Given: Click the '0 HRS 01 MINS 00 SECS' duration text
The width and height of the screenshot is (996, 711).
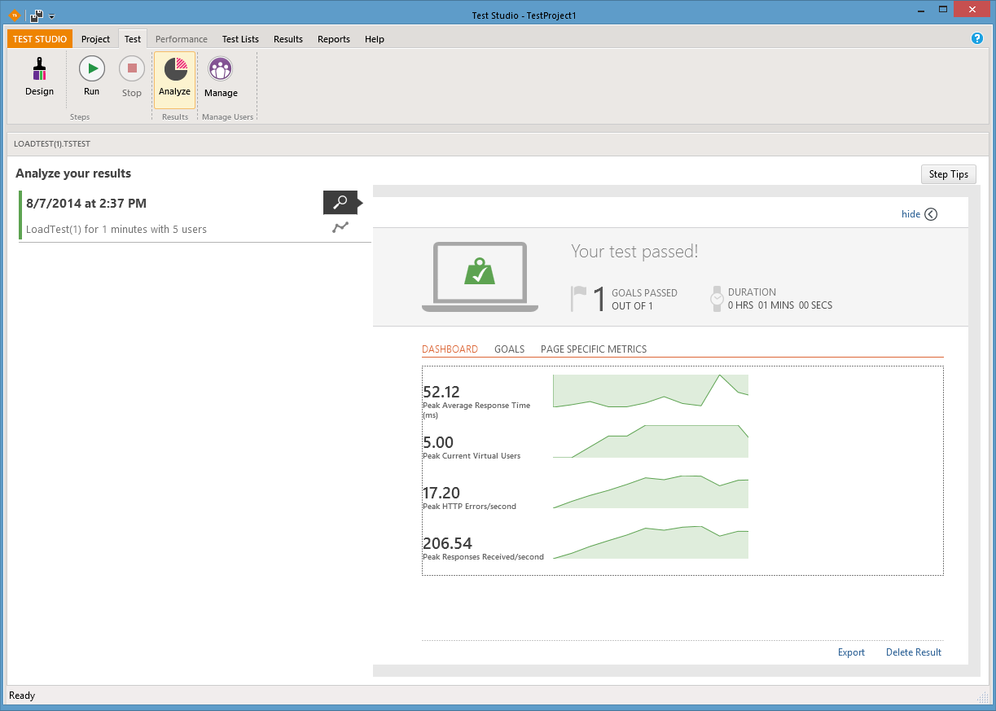Looking at the screenshot, I should 780,305.
